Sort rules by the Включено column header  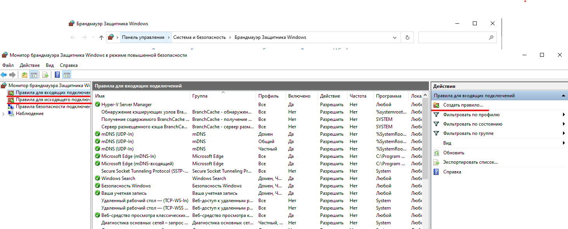299,96
